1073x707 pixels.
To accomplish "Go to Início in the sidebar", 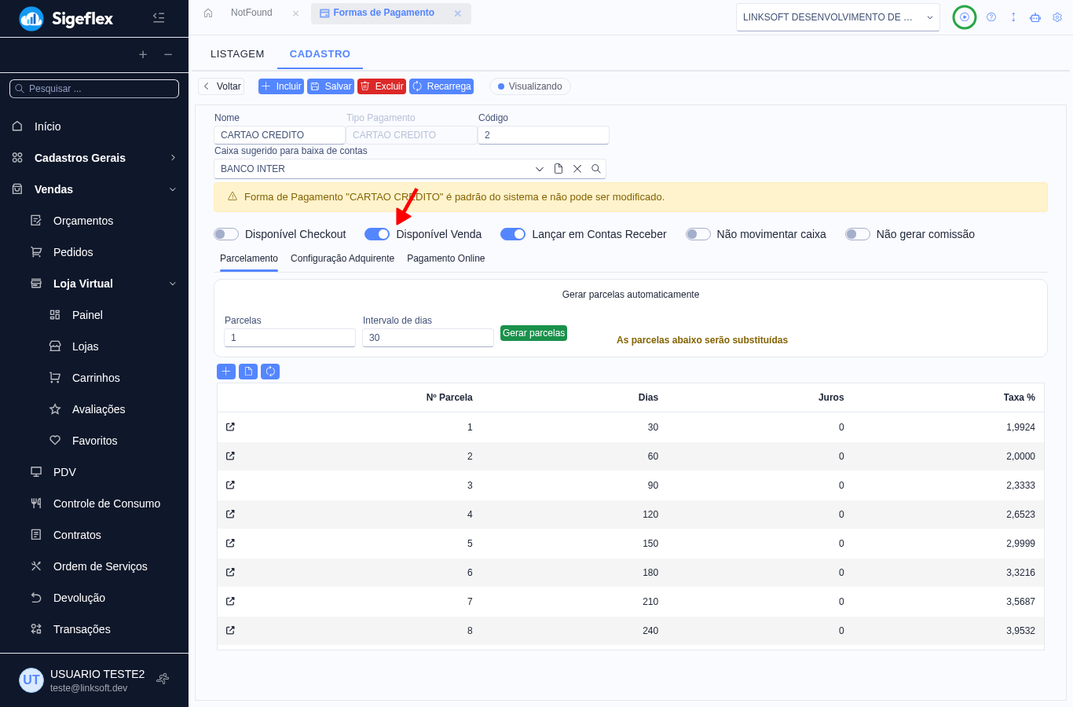I will pyautogui.click(x=94, y=126).
